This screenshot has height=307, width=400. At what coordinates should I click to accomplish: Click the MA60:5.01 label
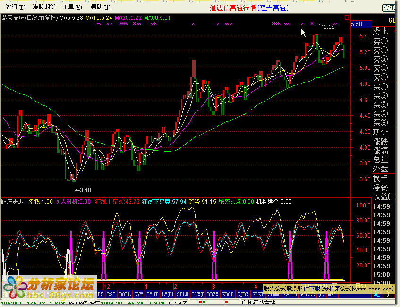pyautogui.click(x=157, y=18)
